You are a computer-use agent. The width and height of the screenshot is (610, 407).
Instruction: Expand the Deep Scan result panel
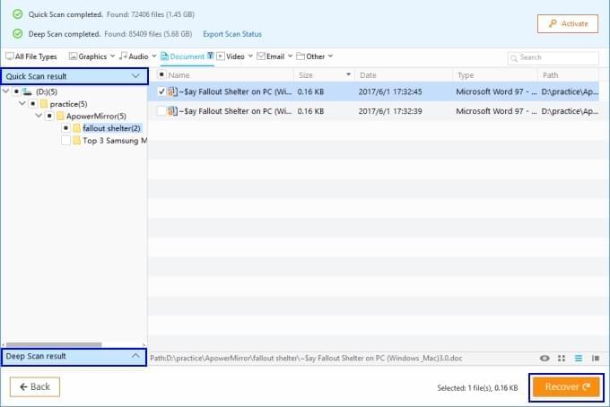135,356
